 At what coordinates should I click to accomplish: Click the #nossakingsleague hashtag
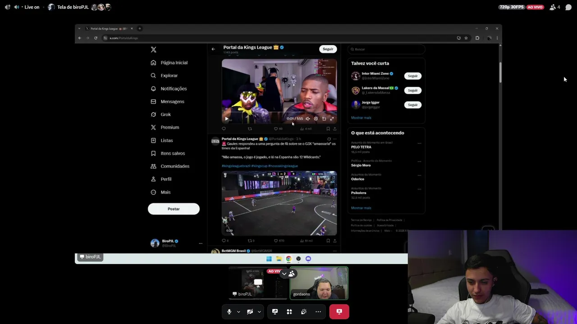pyautogui.click(x=283, y=166)
